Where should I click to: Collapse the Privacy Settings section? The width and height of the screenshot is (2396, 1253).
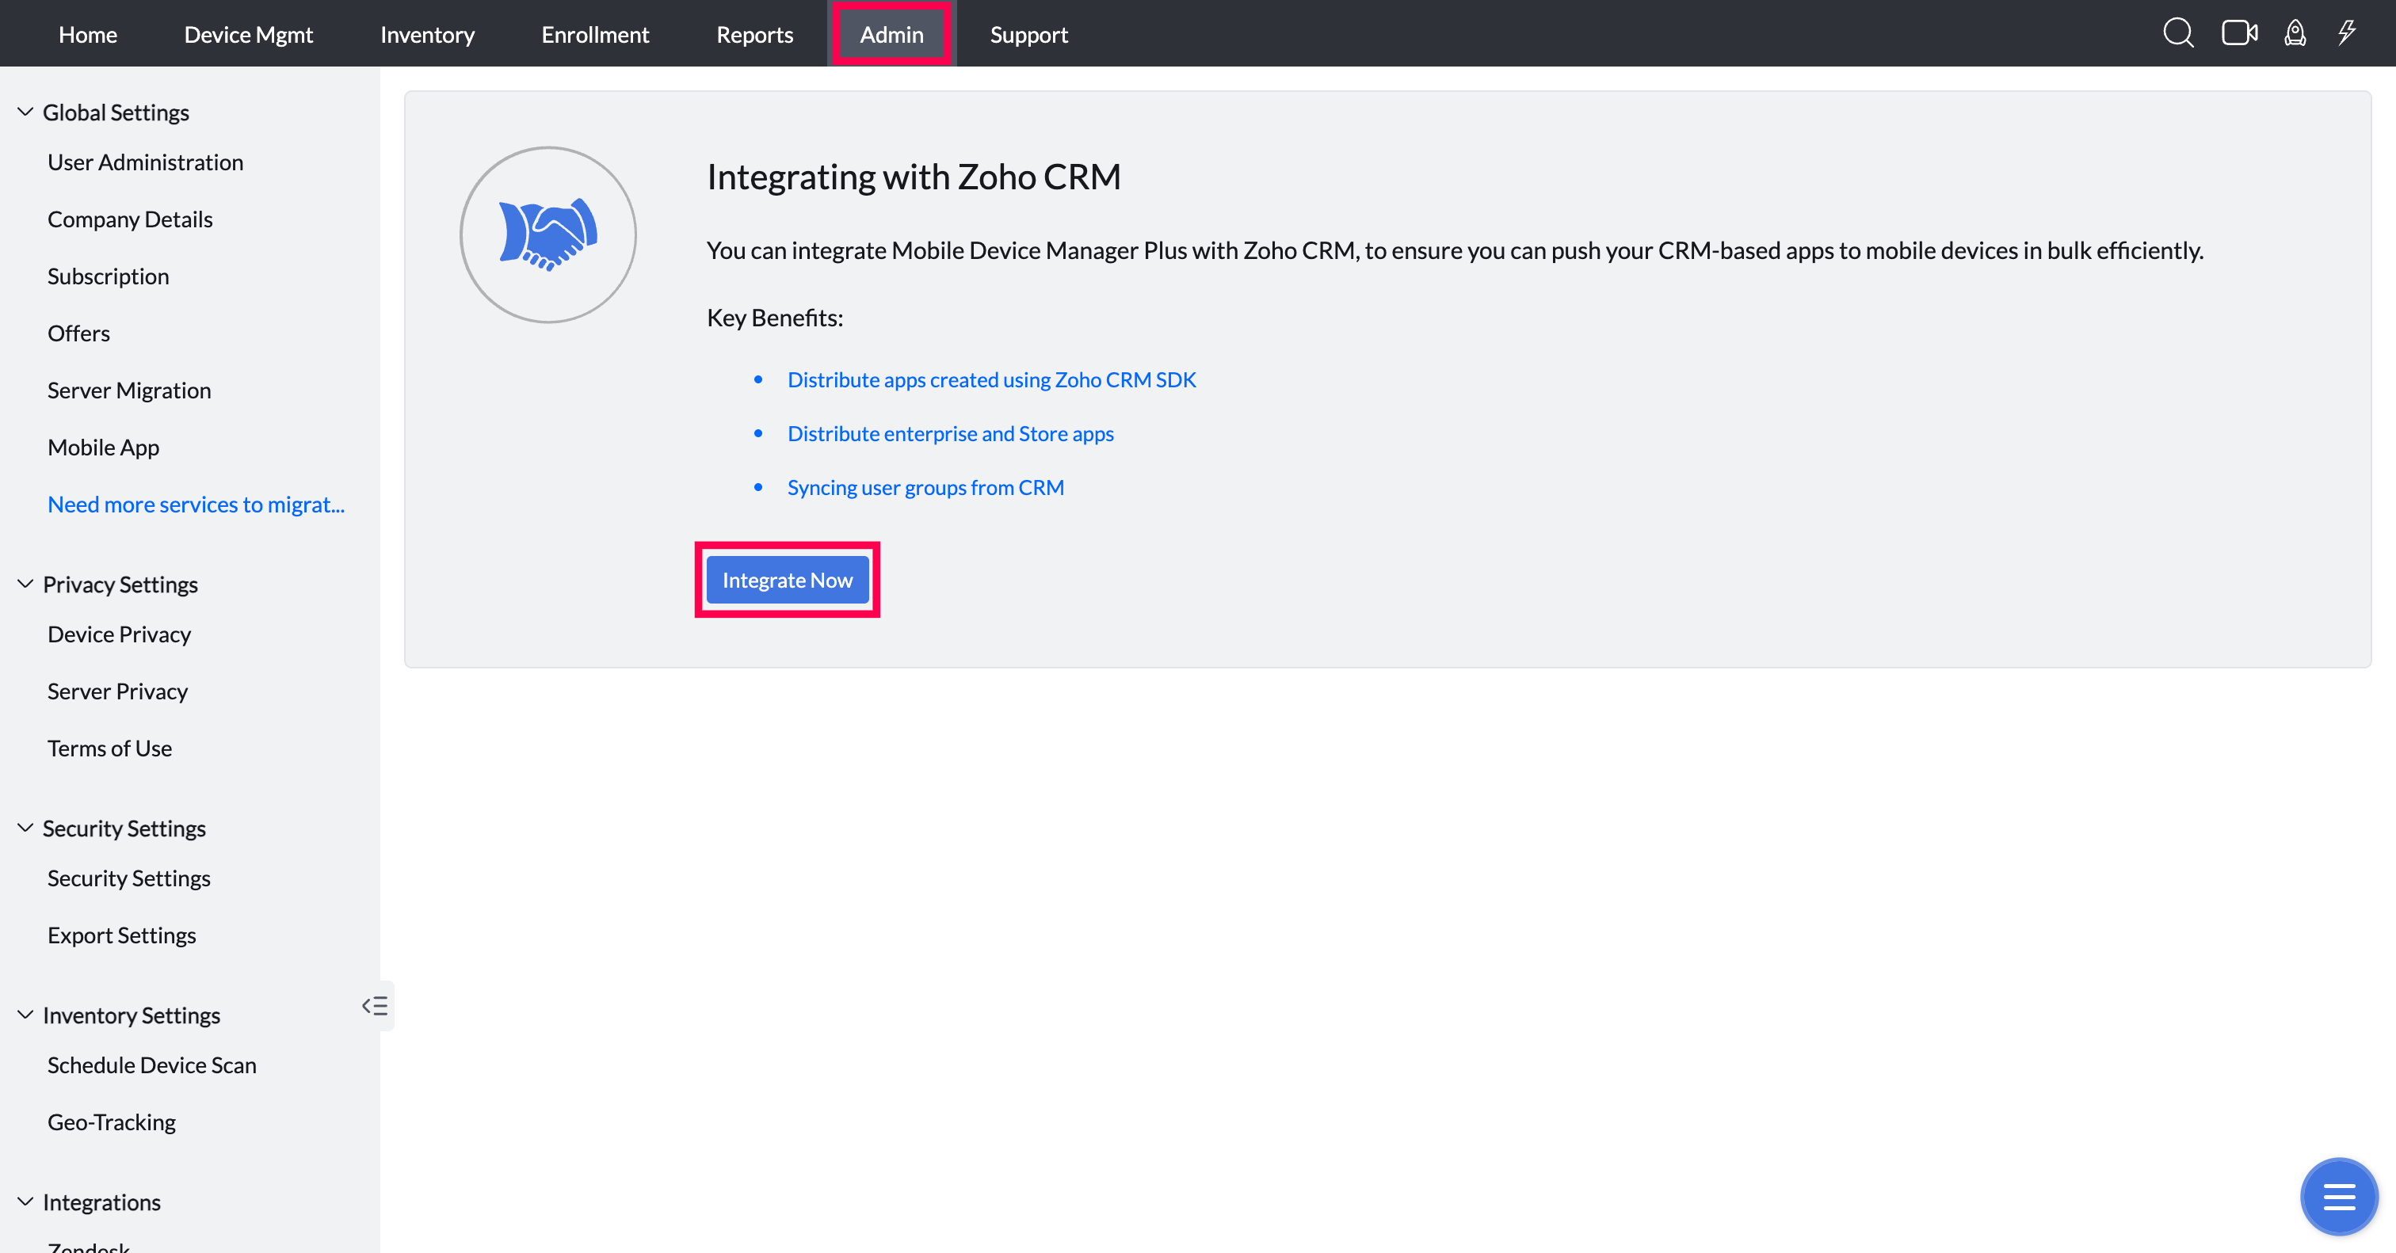point(25,585)
